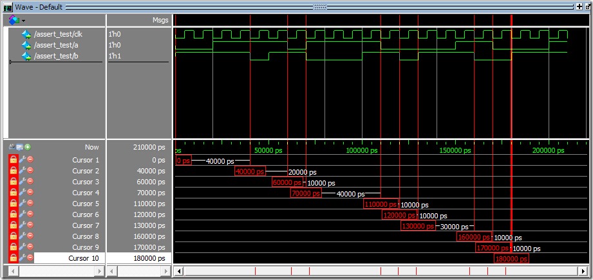
Task: Click the 1'h1 value of signal b
Action: pyautogui.click(x=115, y=57)
